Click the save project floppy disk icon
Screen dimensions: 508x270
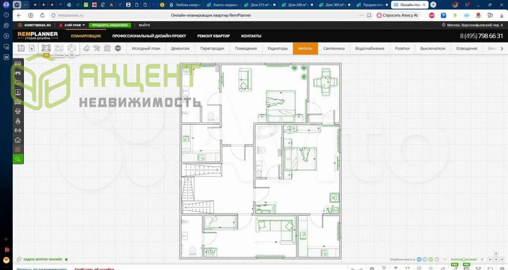21,48
